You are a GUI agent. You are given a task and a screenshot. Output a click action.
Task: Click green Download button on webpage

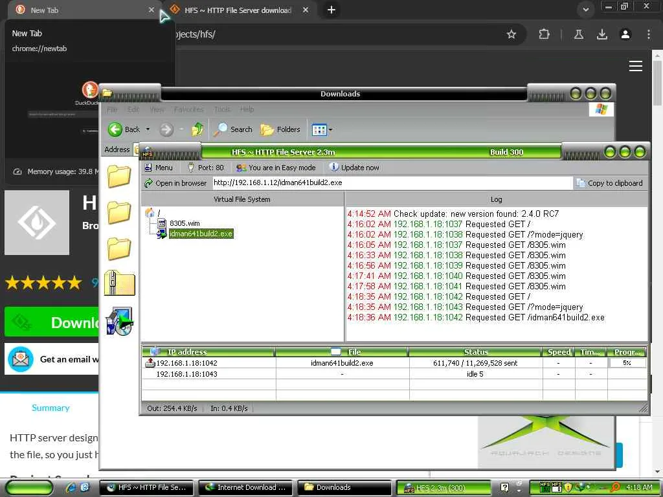click(x=52, y=322)
